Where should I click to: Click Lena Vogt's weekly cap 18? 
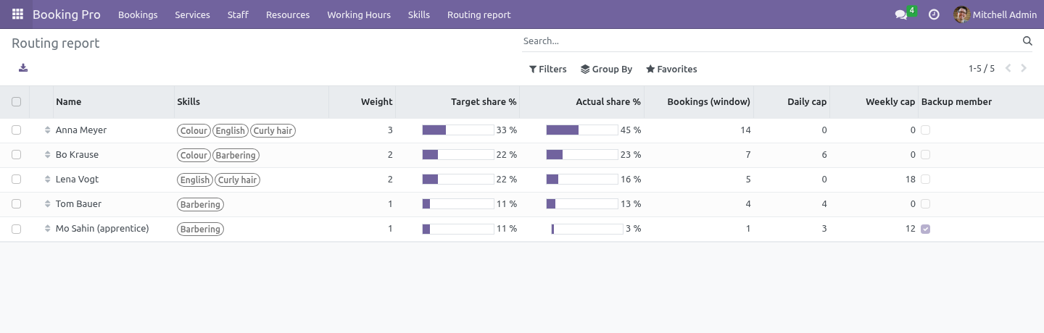click(x=911, y=180)
